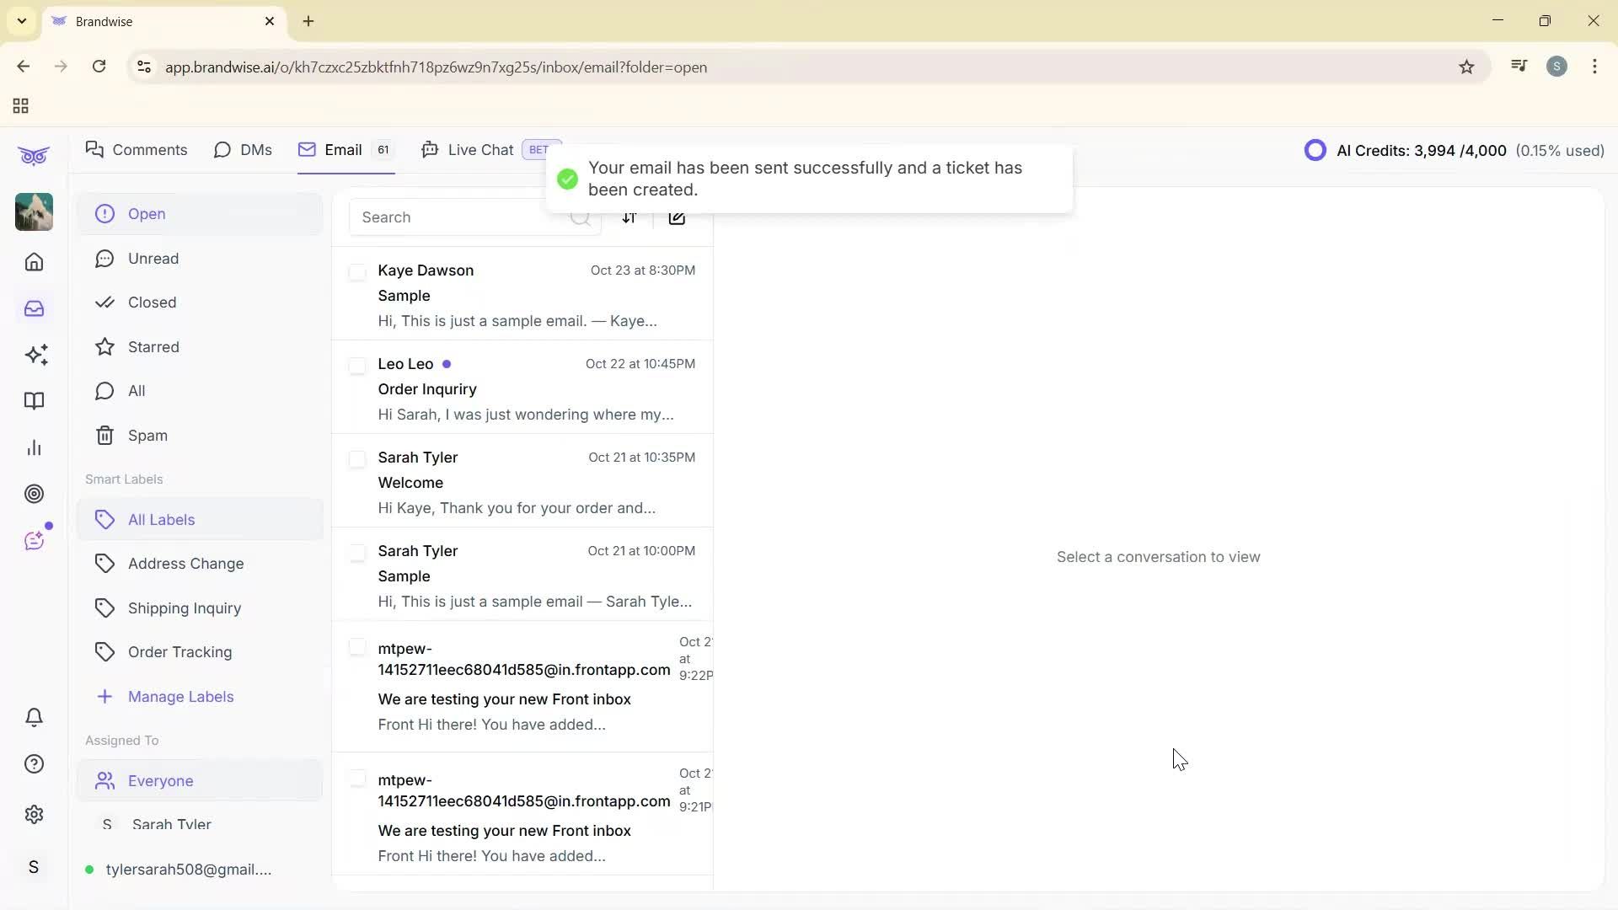Filter by Starred conversations

click(153, 346)
